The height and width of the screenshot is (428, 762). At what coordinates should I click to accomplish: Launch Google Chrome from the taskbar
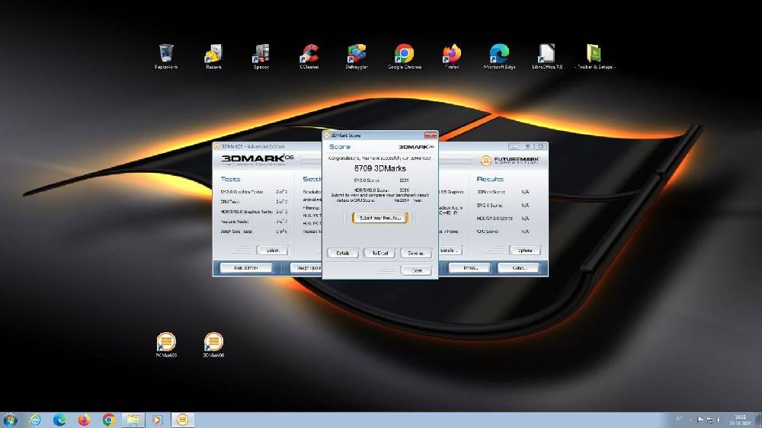tap(109, 420)
